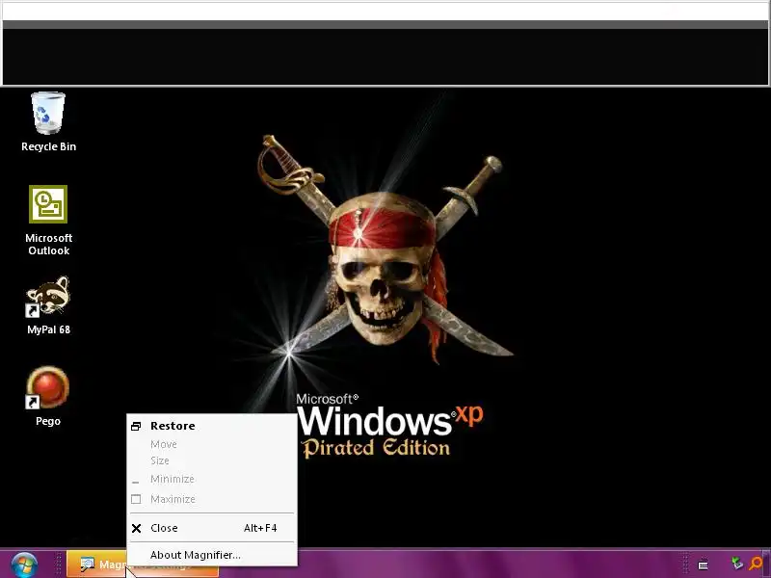Screen dimensions: 771x578
Task: Click the orange magnifier tray icon
Action: click(756, 563)
